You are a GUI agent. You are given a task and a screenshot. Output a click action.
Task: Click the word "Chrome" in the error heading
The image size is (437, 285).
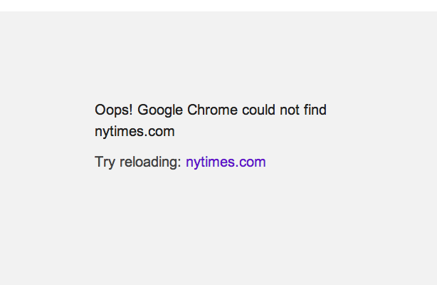coord(212,110)
